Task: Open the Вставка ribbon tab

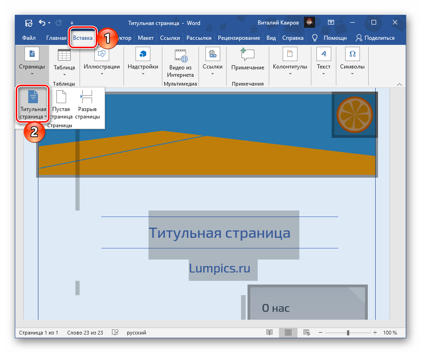Action: point(83,38)
